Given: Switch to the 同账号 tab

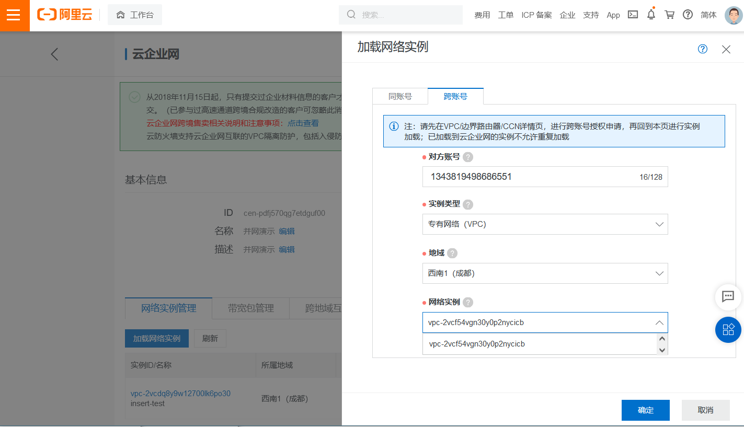Looking at the screenshot, I should pos(400,96).
